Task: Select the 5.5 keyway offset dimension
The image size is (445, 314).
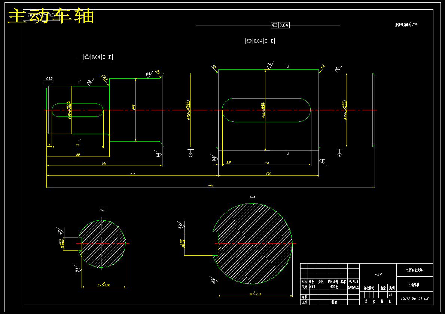Action: (x=228, y=163)
